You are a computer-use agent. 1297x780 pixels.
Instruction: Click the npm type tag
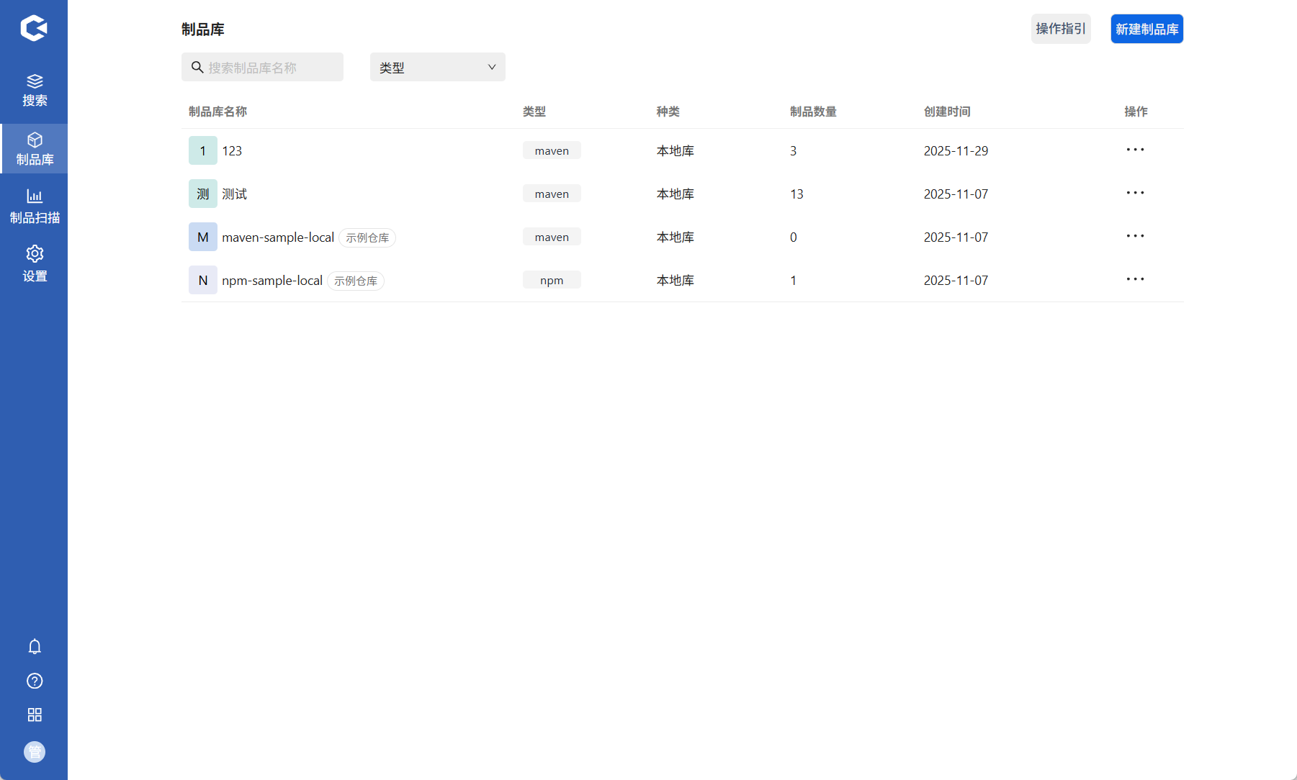552,280
